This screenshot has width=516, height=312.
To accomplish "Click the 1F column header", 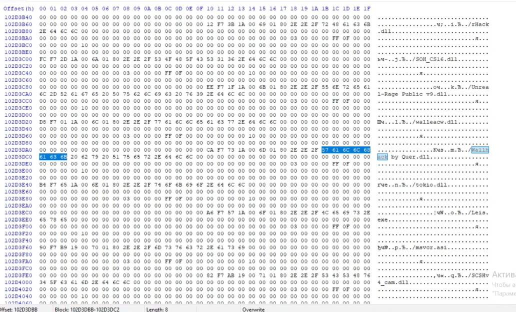I will (x=367, y=9).
